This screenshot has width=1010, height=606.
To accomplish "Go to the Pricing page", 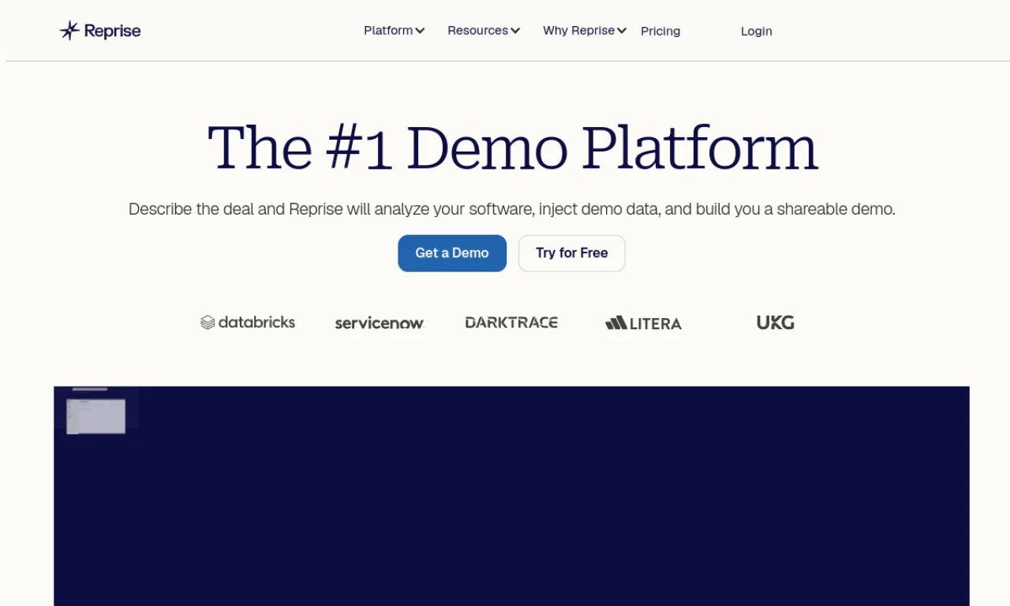I will coord(660,31).
